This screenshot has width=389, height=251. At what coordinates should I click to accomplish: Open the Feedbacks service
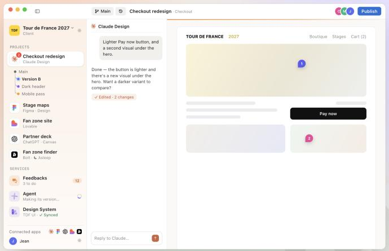point(46,180)
